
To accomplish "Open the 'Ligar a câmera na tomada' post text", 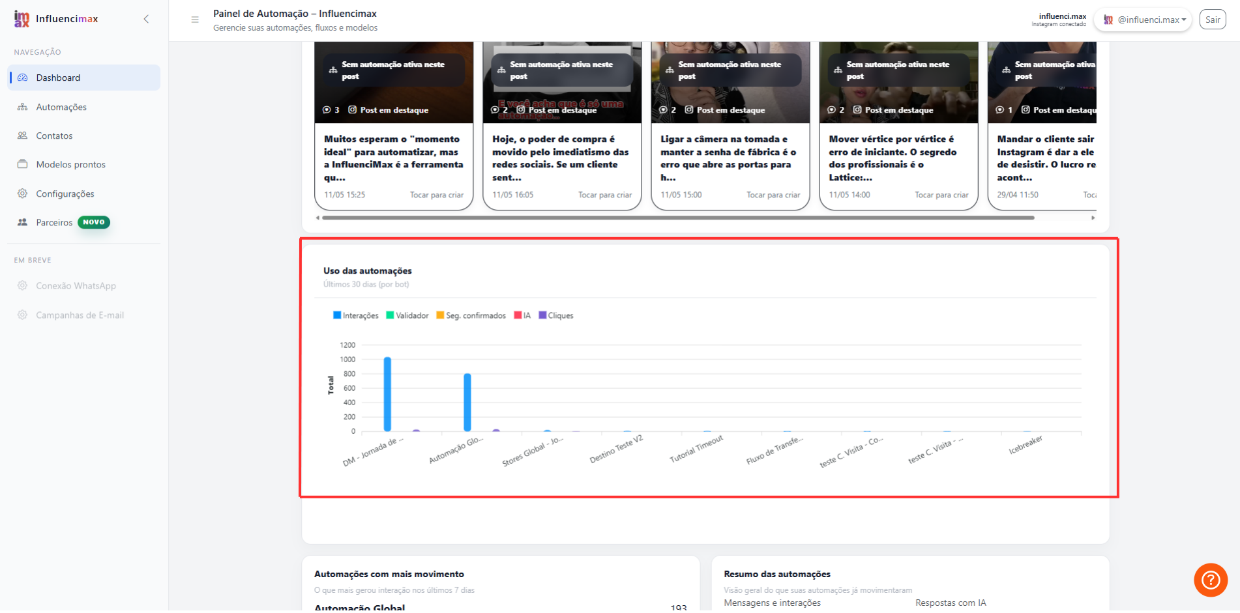I will 729,158.
